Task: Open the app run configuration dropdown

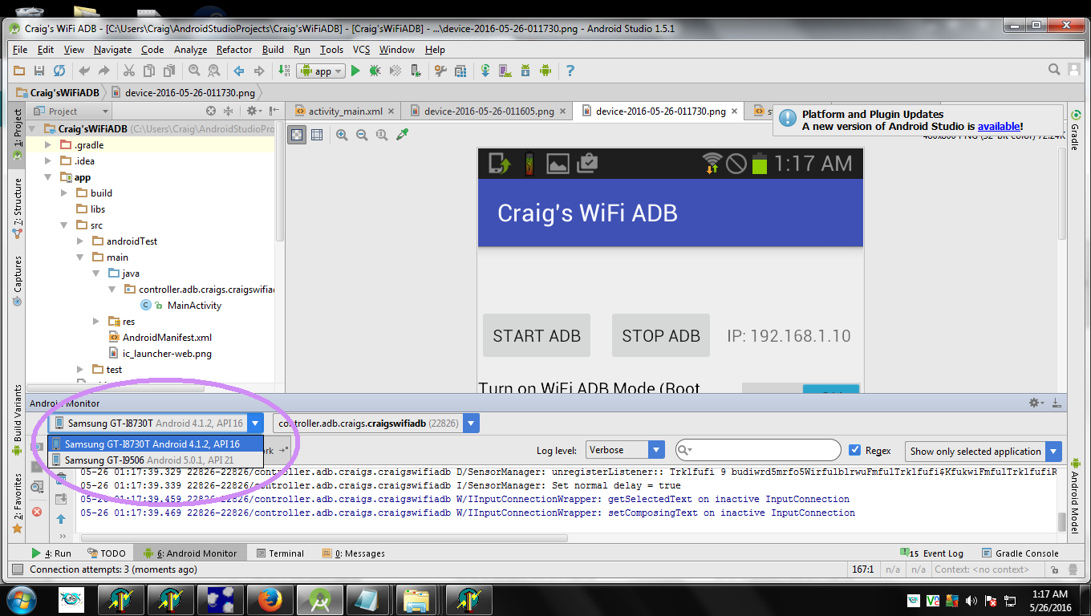Action: [320, 71]
